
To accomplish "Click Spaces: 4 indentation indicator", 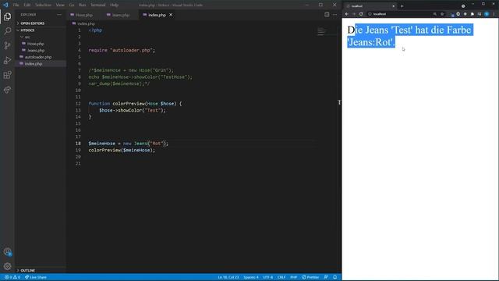I will click(x=251, y=277).
